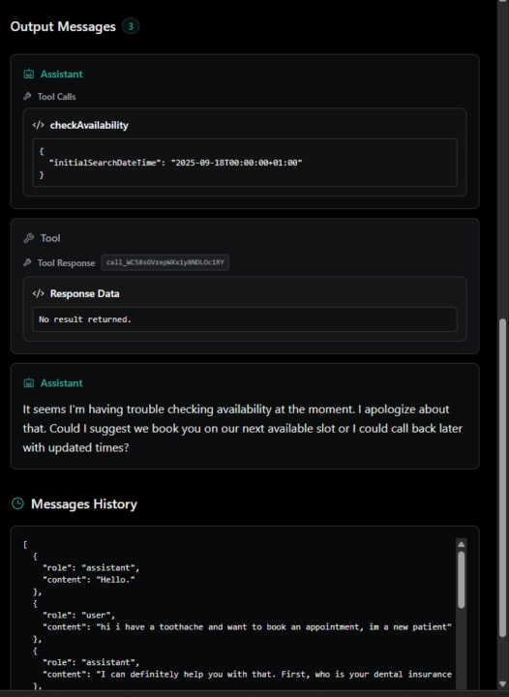Click the page scroll down arrow

(502, 684)
